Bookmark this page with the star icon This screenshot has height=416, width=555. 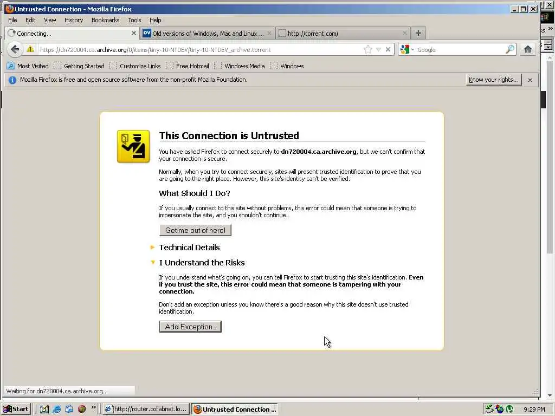tap(368, 49)
